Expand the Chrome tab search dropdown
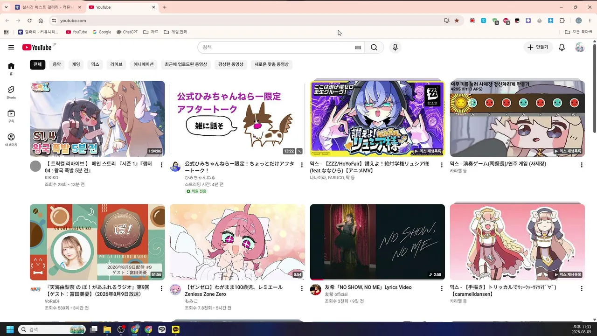 [x=6, y=7]
